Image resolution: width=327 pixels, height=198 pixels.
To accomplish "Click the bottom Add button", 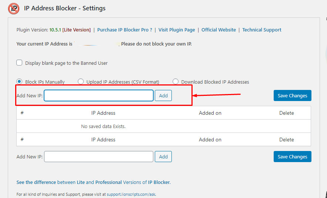I will click(x=163, y=157).
